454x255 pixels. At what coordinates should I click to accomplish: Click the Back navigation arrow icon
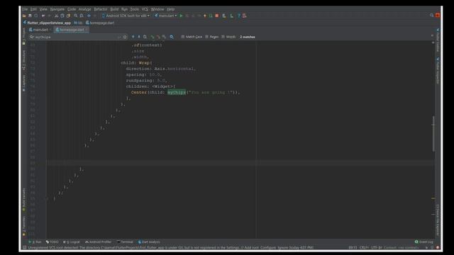pos(89,16)
